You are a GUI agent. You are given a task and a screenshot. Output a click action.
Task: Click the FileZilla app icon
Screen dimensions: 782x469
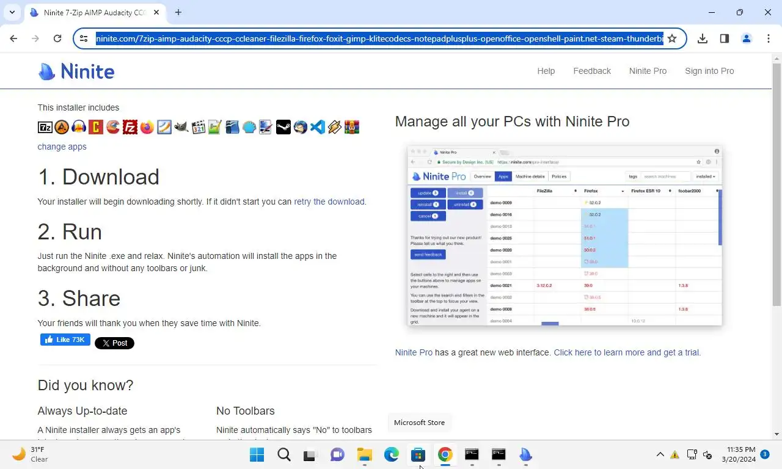click(x=130, y=127)
